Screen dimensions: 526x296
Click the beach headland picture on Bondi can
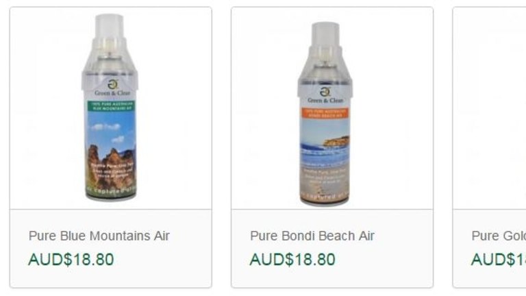[336, 142]
